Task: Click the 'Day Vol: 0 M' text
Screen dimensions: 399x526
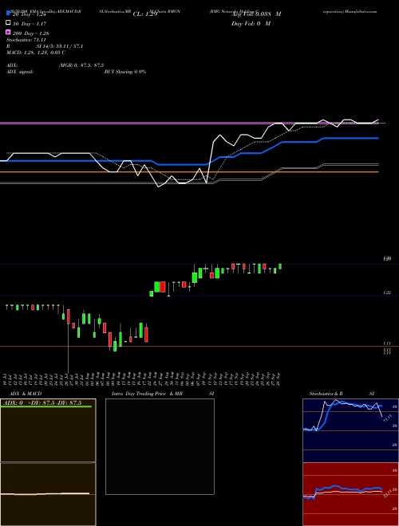Action: [x=251, y=23]
